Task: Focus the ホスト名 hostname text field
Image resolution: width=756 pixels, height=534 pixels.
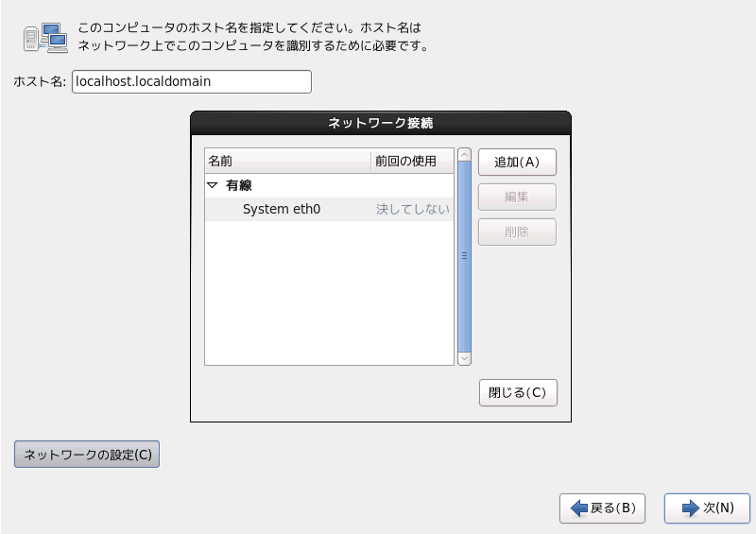Action: click(x=191, y=82)
